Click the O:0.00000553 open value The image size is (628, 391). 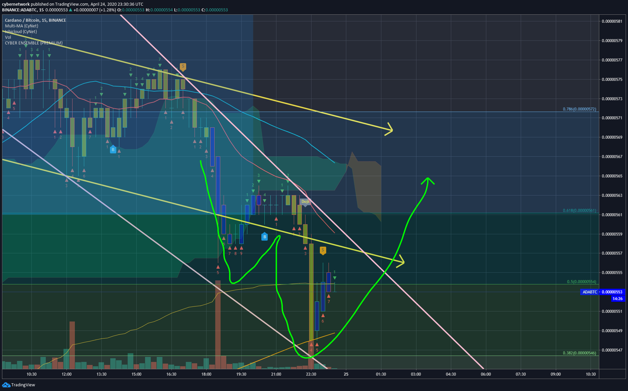coord(131,10)
